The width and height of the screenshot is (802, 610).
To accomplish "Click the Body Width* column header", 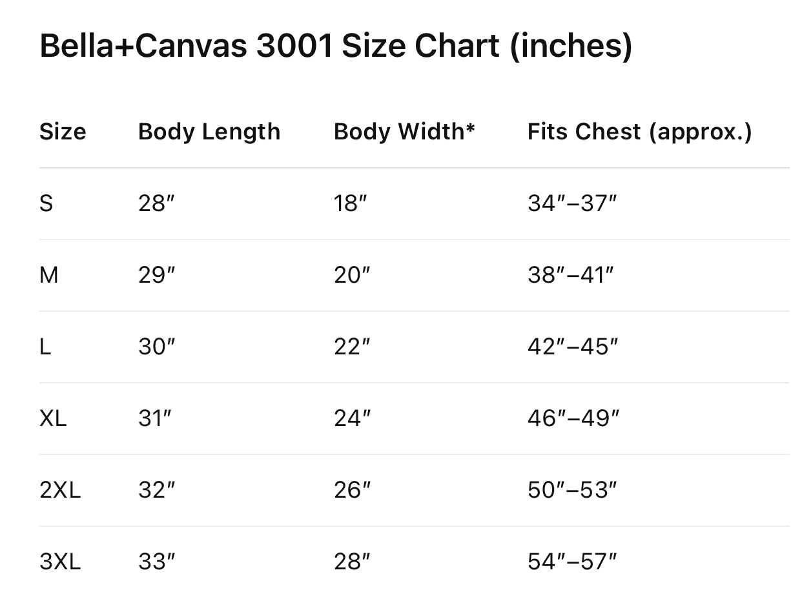I will tap(404, 132).
